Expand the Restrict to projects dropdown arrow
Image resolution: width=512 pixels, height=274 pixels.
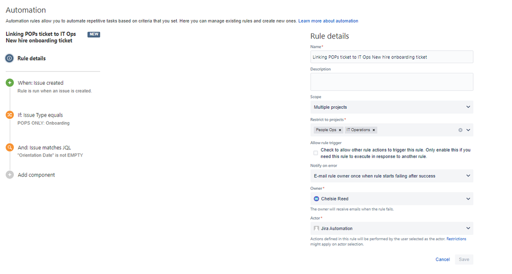pyautogui.click(x=468, y=130)
